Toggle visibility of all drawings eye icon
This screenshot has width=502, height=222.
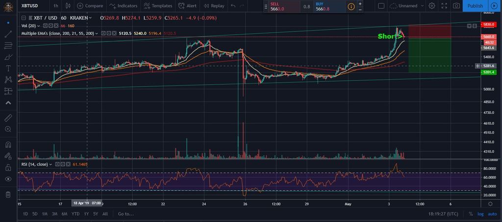[x=8, y=179]
